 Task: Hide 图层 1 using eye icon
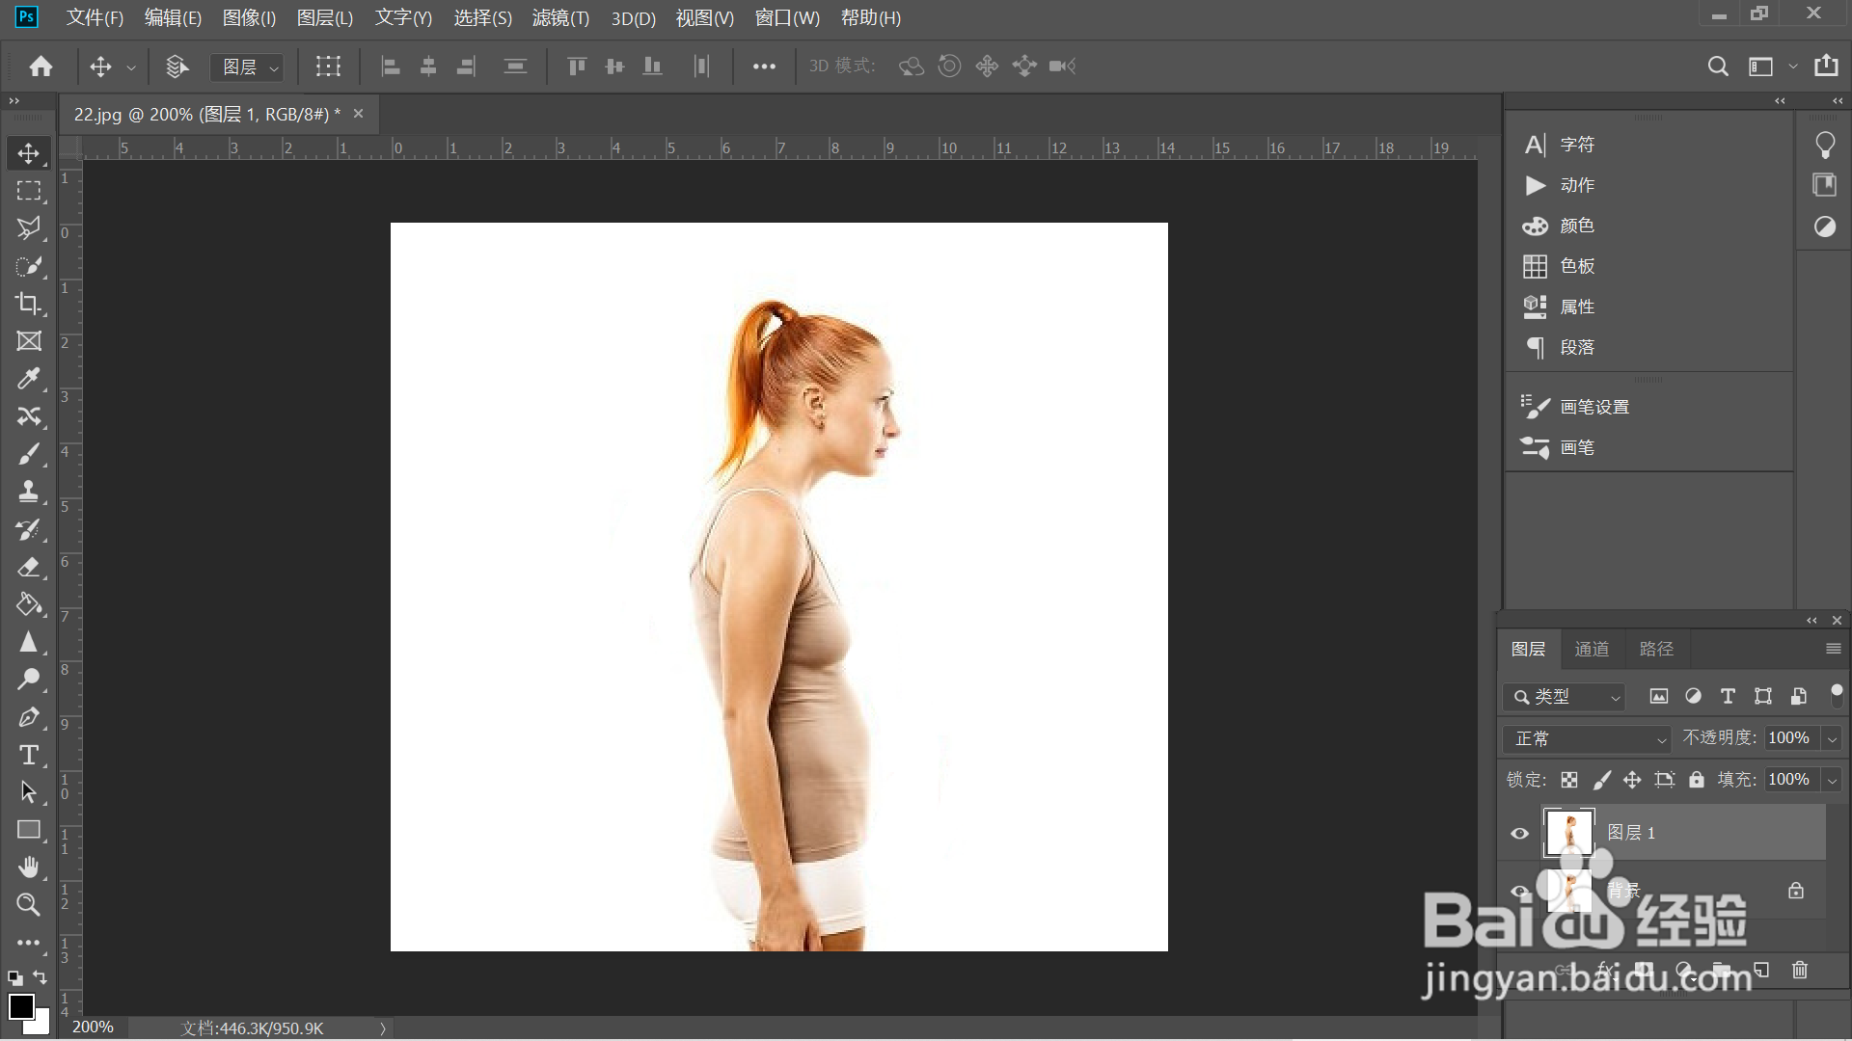[1519, 834]
